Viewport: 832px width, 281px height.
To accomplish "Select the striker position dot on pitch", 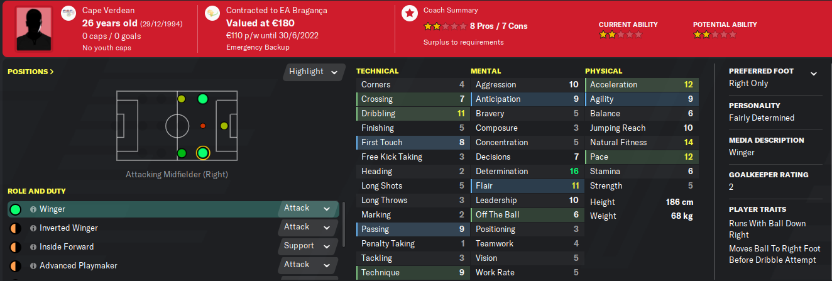I will click(224, 126).
